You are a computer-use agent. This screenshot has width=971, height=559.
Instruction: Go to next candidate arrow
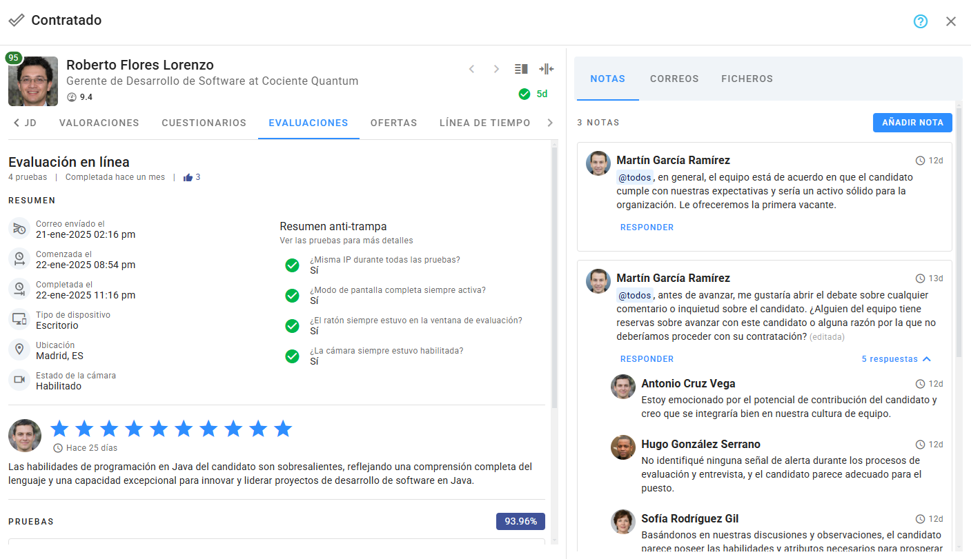tap(496, 69)
